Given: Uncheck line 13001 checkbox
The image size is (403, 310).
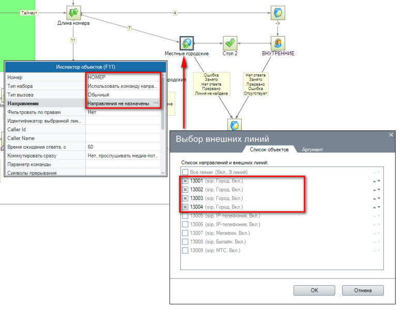Looking at the screenshot, I should click(x=185, y=181).
